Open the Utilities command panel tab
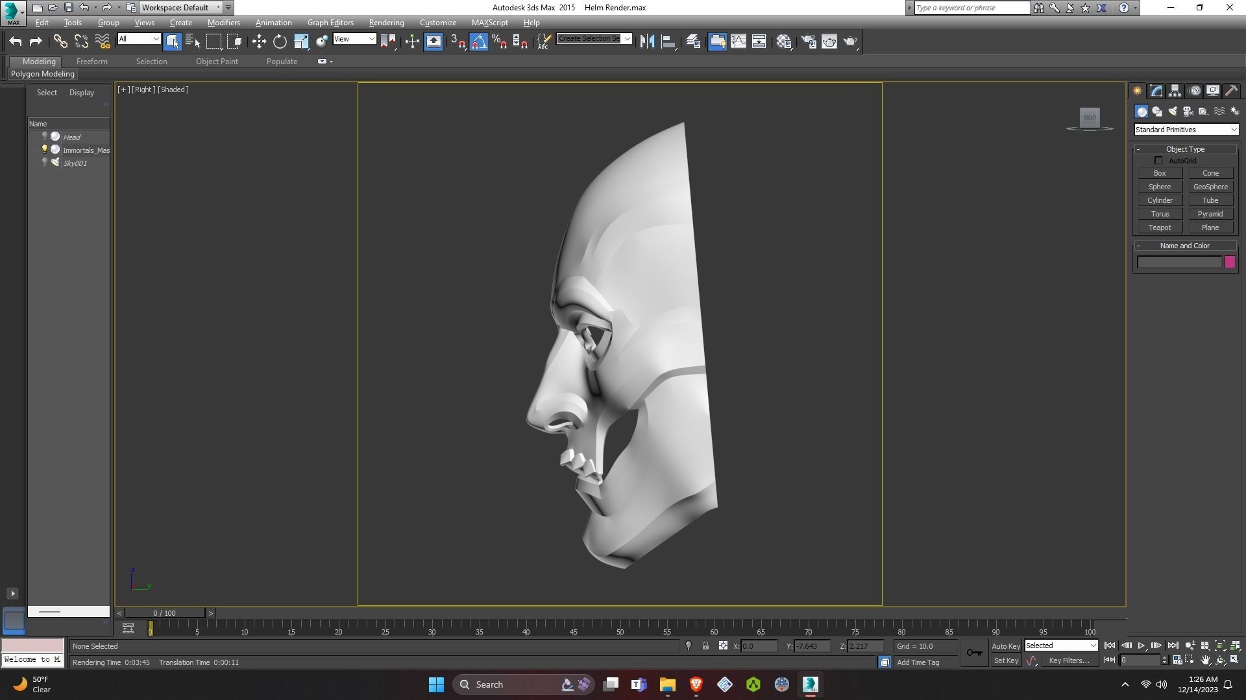1246x700 pixels. (x=1232, y=91)
